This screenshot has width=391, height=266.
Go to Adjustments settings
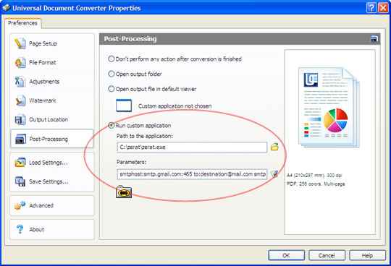click(x=52, y=82)
